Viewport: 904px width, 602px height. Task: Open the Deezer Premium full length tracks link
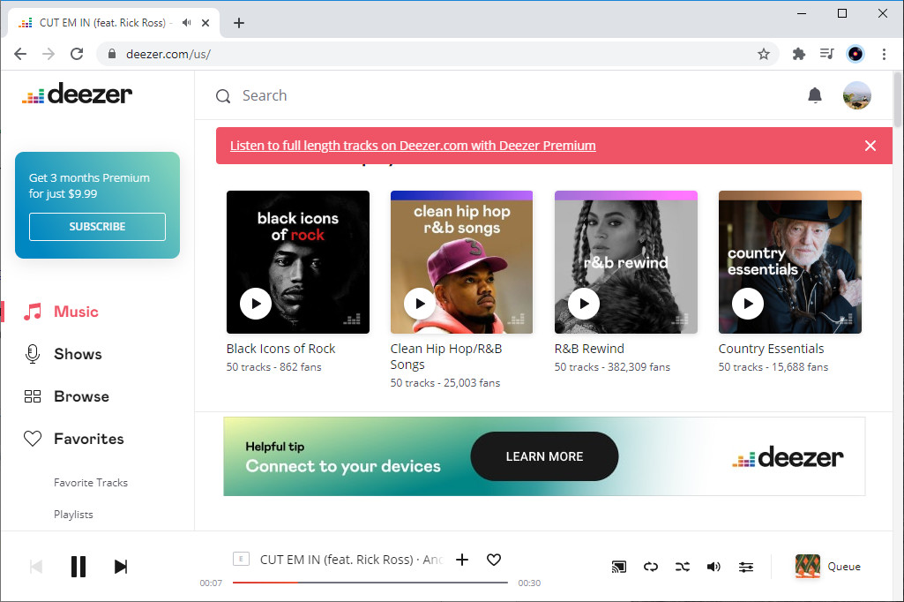click(x=413, y=146)
